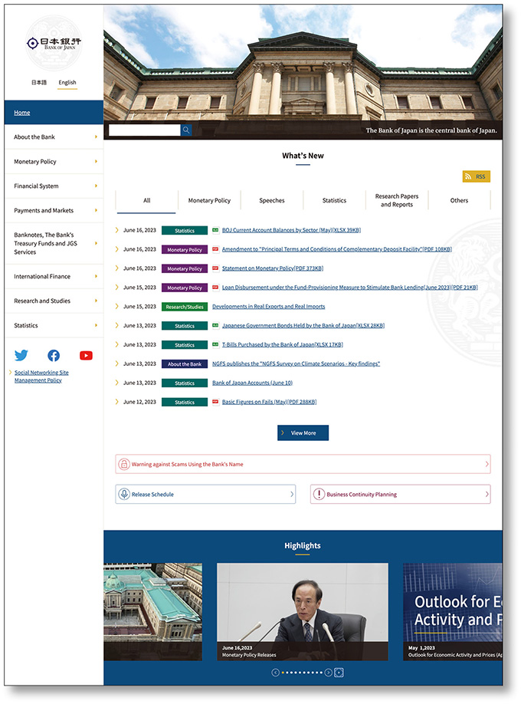Select the All tab
The width and height of the screenshot is (521, 704).
click(x=146, y=201)
